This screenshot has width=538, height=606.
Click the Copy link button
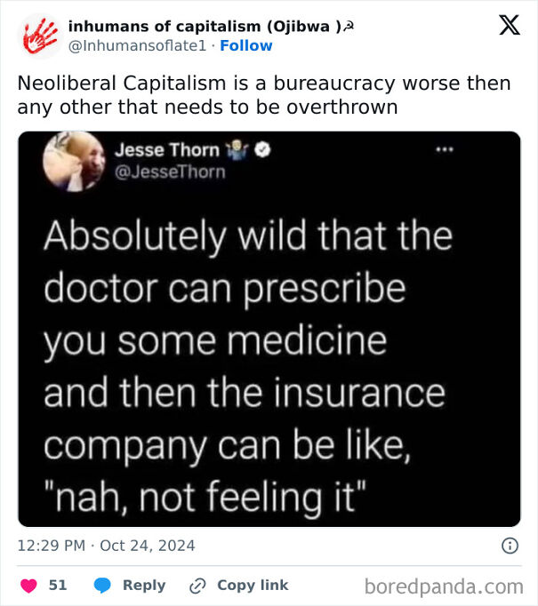[253, 586]
